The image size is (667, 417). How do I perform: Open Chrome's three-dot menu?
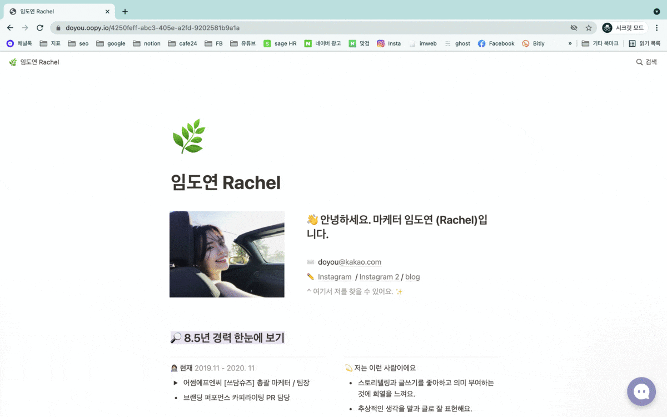click(x=657, y=28)
